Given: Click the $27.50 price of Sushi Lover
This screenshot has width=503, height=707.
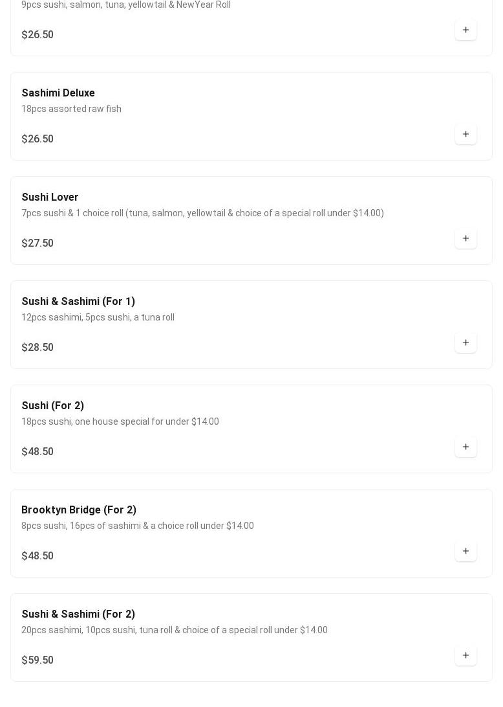Looking at the screenshot, I should 37,243.
